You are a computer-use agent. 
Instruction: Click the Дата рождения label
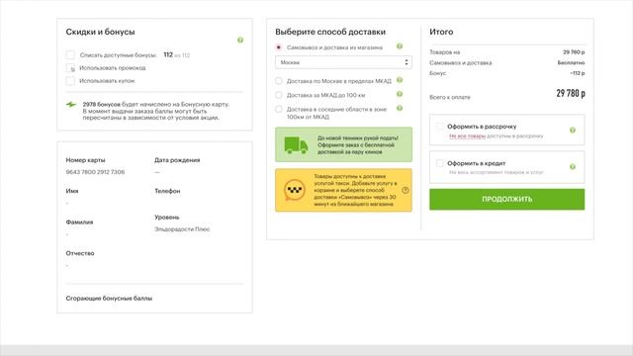177,160
